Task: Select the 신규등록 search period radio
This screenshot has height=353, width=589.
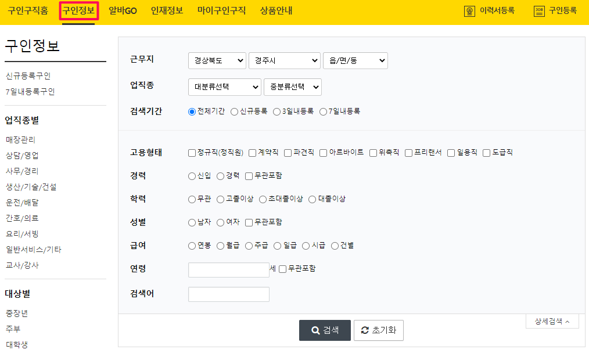Action: (235, 112)
